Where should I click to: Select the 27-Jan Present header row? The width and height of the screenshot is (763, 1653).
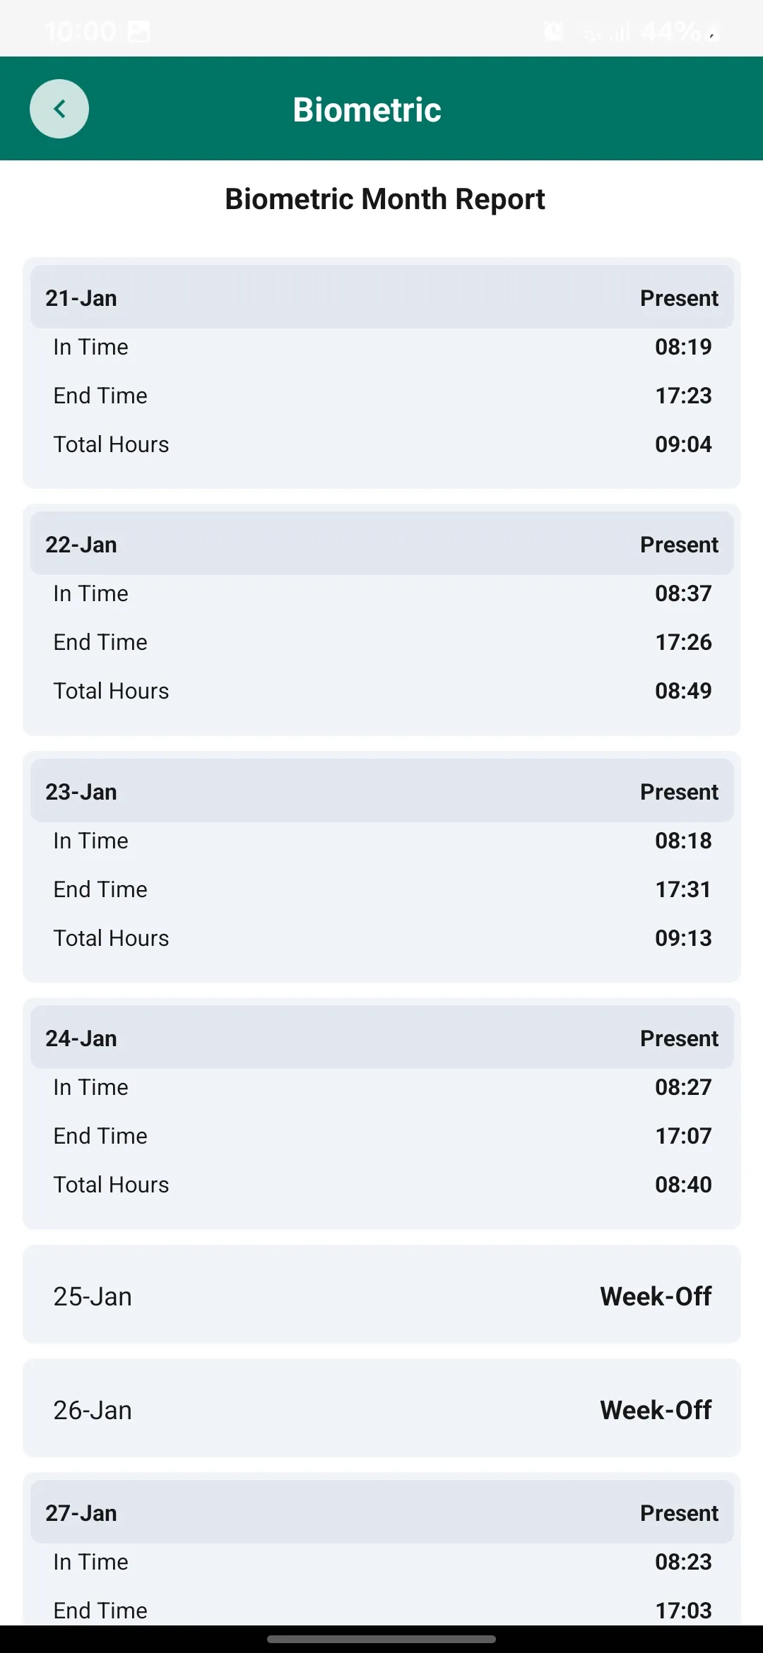pos(381,1512)
